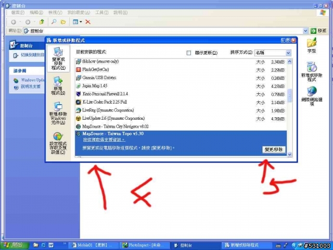Click the 移至 Go button

coord(318,31)
